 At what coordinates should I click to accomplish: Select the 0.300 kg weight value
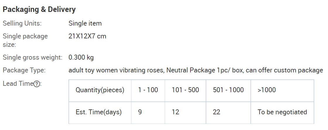click(x=81, y=57)
